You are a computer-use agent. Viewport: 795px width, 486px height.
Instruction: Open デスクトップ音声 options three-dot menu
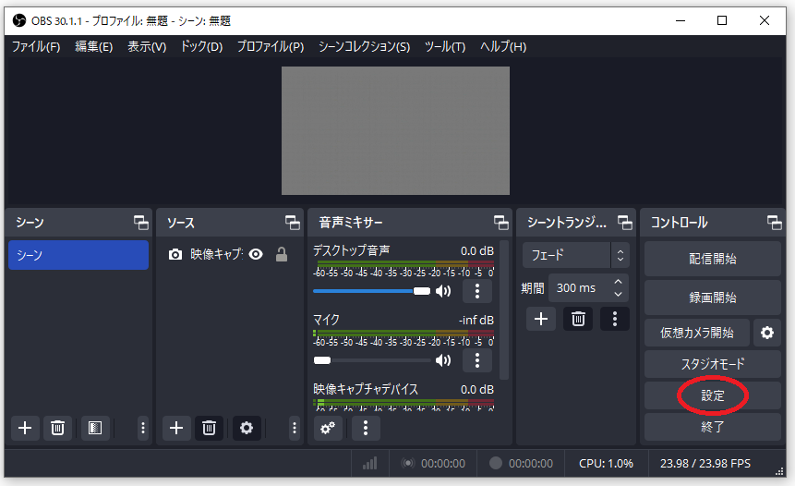coord(477,291)
